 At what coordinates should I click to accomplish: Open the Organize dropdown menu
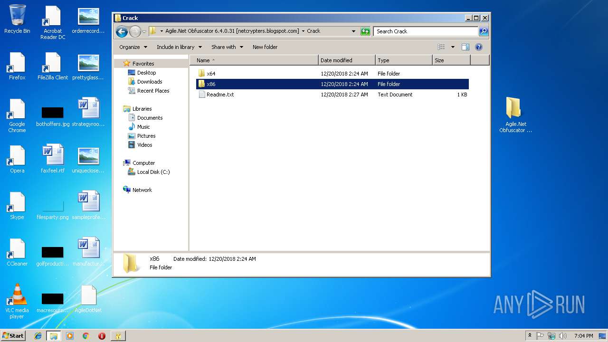[133, 47]
